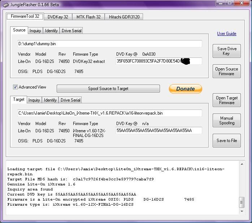The image size is (252, 223).
Task: Click the JungleFlasher title bar app icon
Action: (x=4, y=4)
